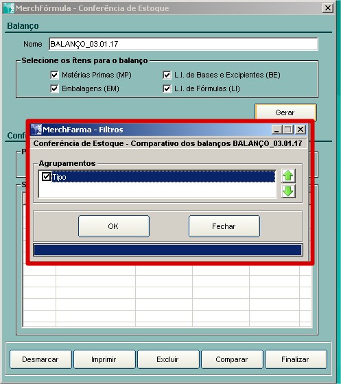Confirm filters with the OK button
The width and height of the screenshot is (341, 384).
[114, 226]
